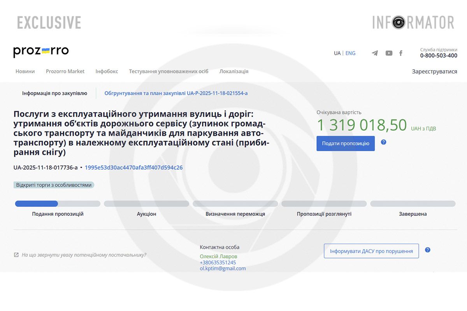Switch site language to ENG
Image resolution: width=467 pixels, height=311 pixels.
click(x=350, y=53)
